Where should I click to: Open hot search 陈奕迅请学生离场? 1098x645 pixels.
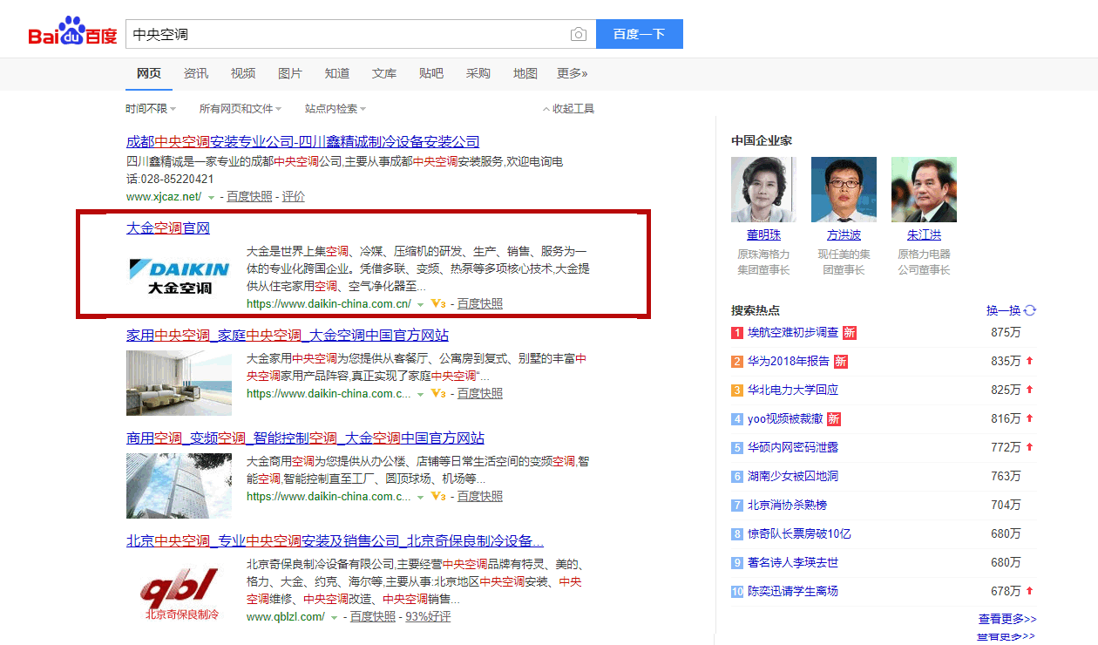pos(793,591)
